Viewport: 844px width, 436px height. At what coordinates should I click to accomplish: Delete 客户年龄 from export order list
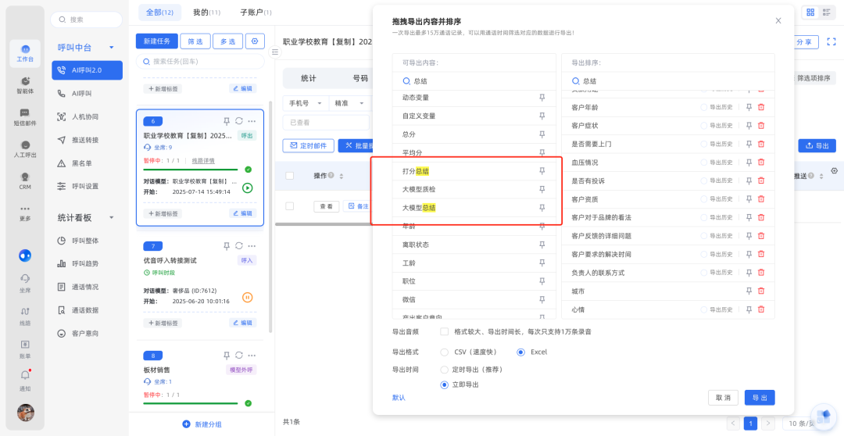point(760,107)
